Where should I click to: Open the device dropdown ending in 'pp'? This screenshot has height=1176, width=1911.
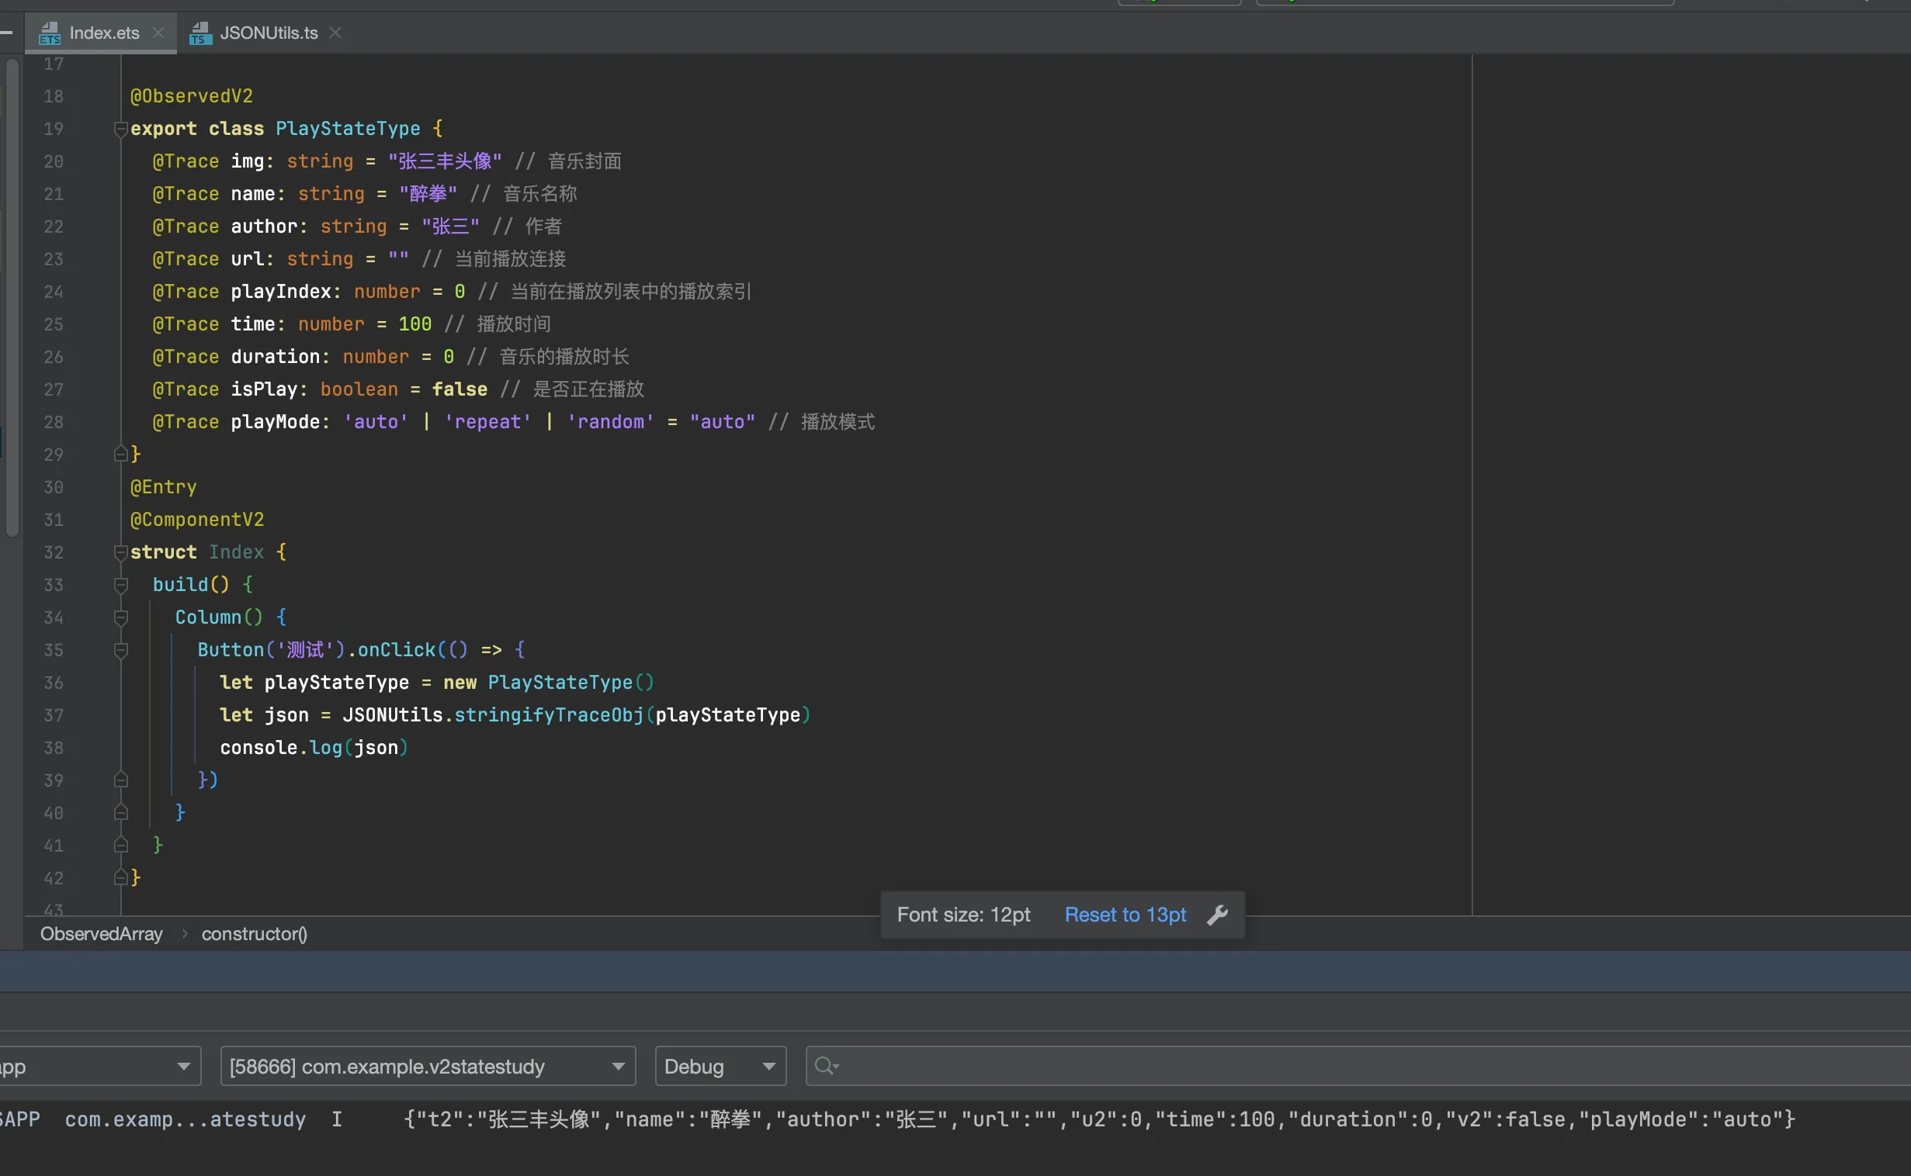coord(99,1067)
